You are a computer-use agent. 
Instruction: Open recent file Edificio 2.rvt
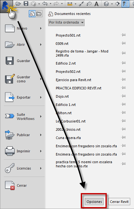[66, 63]
